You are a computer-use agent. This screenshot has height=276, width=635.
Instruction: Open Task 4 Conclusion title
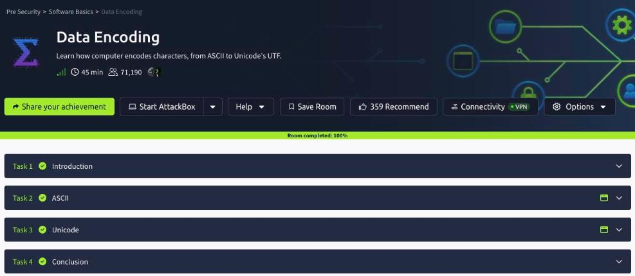coord(70,261)
